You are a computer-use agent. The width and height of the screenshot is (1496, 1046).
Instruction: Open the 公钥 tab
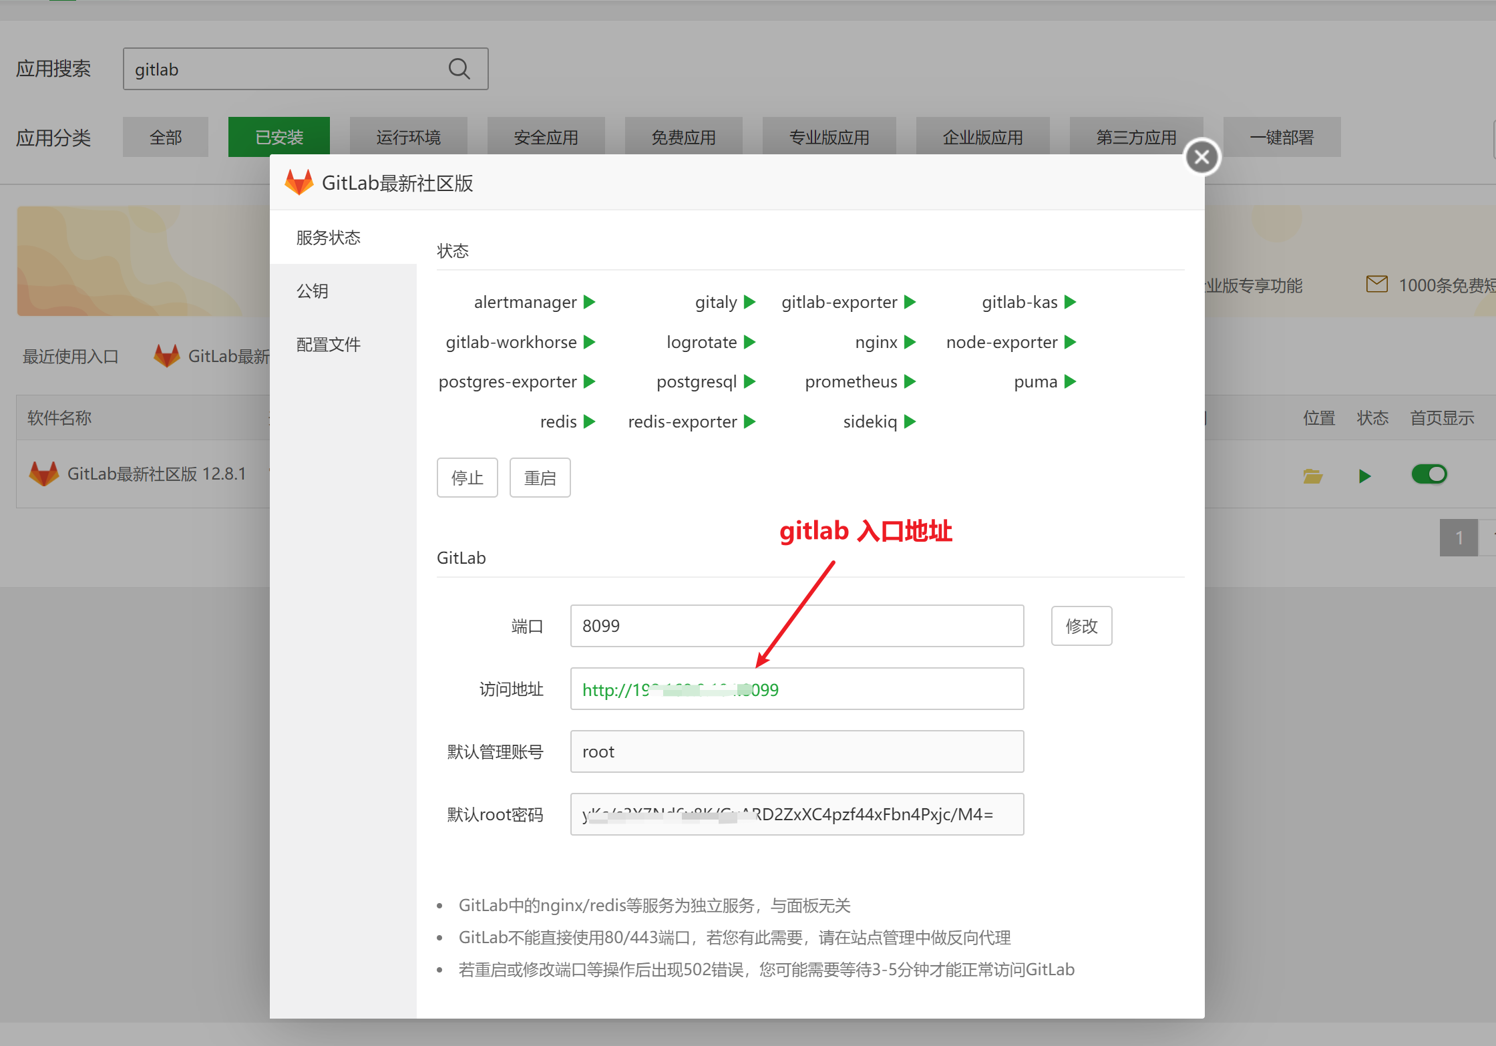coord(343,291)
